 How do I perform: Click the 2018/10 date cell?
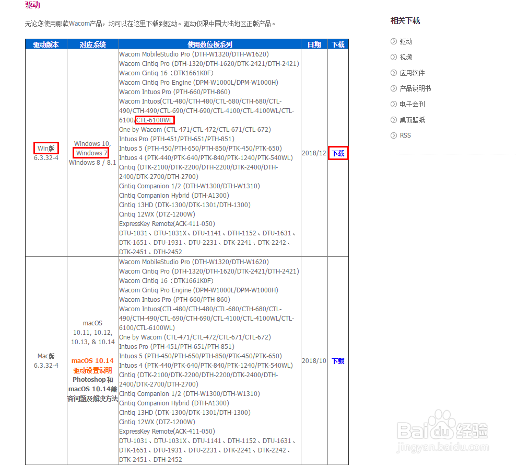[x=314, y=361]
